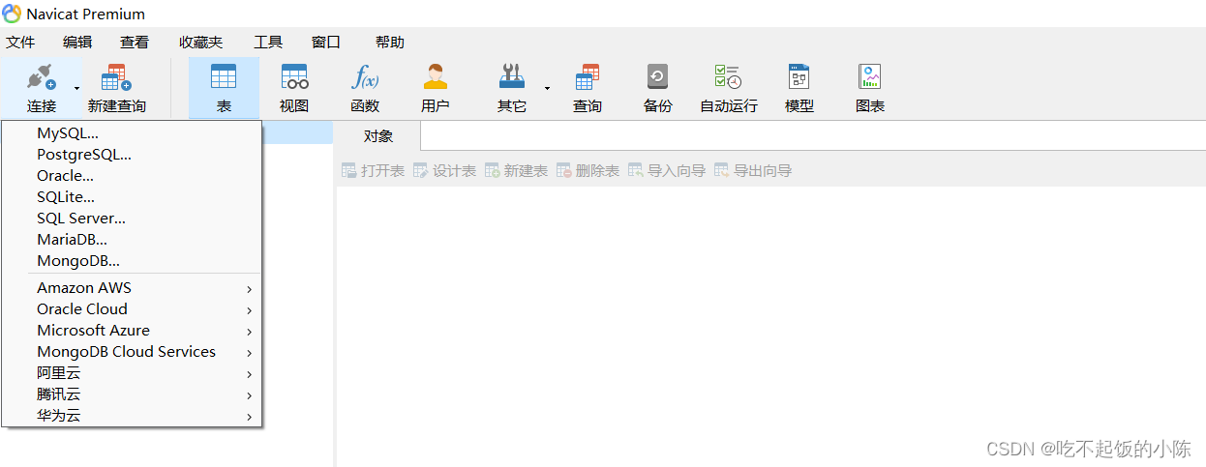This screenshot has height=467, width=1206.
Task: Choose MariaDB... connection type
Action: click(132, 239)
